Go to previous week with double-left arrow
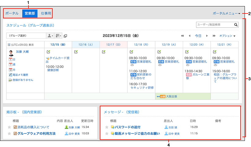 tap(182, 36)
